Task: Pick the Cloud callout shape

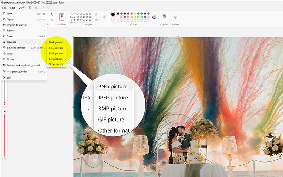Action: (90, 20)
